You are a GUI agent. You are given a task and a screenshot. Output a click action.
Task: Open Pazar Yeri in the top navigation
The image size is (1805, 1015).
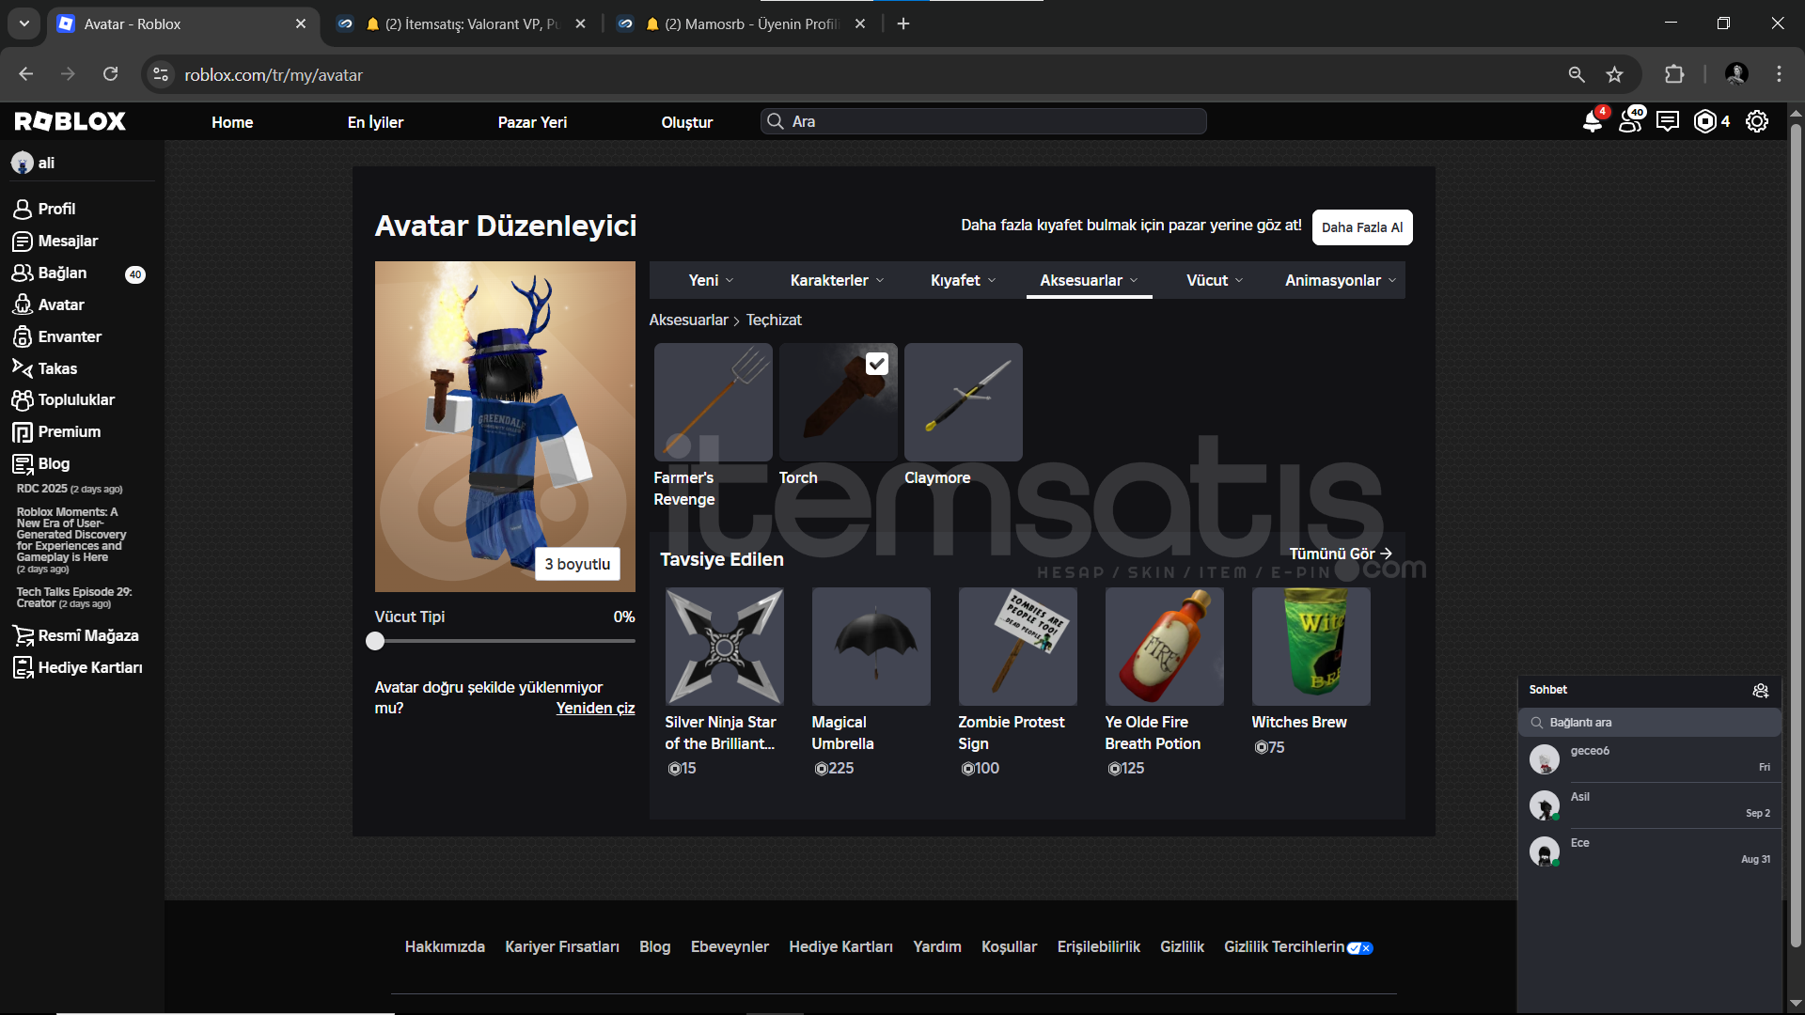tap(532, 122)
